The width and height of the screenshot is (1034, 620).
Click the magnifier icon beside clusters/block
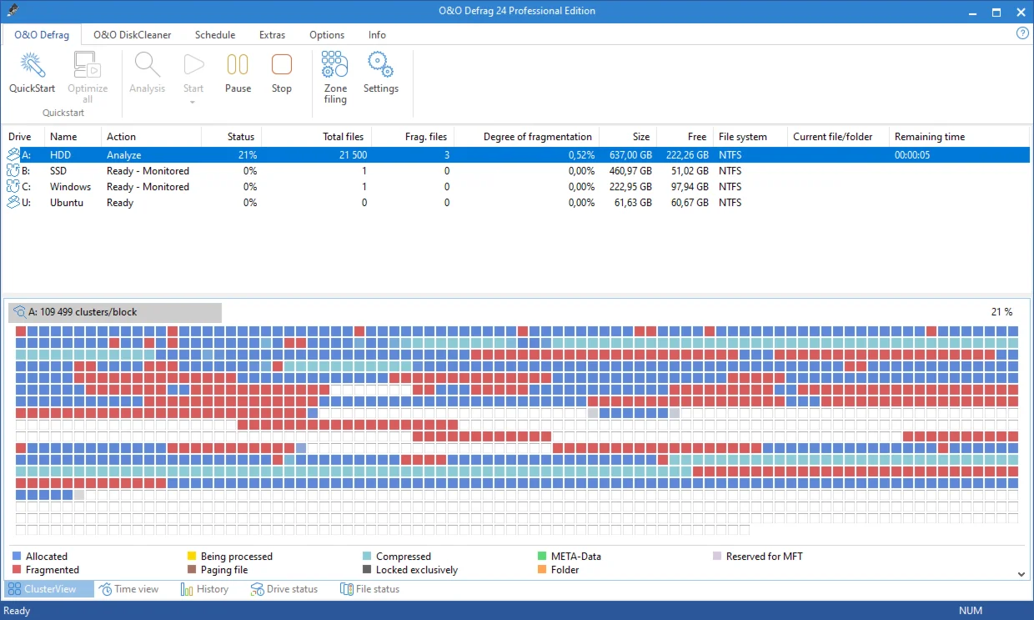pyautogui.click(x=19, y=312)
